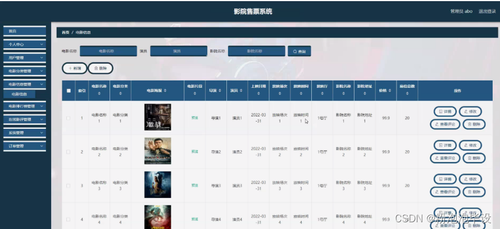500x229 pixels.
Task: Sort table by 放映时间 column arrows
Action: (301, 93)
